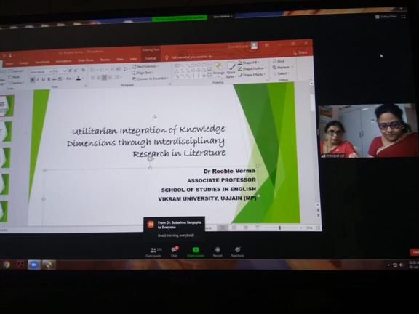Open the Shape Outline dropdown
Screen dimensions: 419x314
[252, 68]
